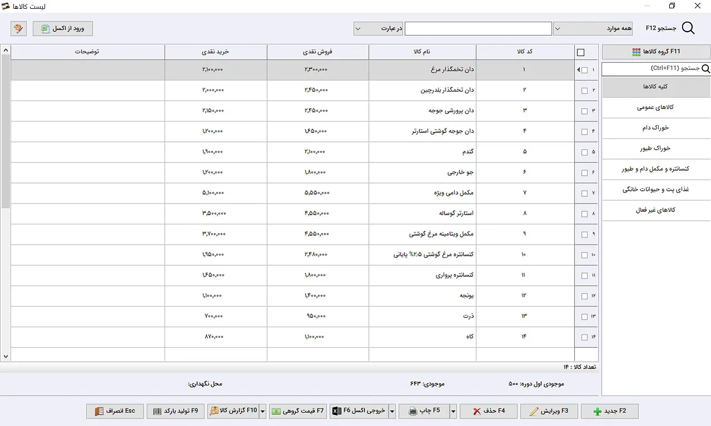
Task: Open F7 قیمت گروهی group pricing
Action: pyautogui.click(x=298, y=411)
